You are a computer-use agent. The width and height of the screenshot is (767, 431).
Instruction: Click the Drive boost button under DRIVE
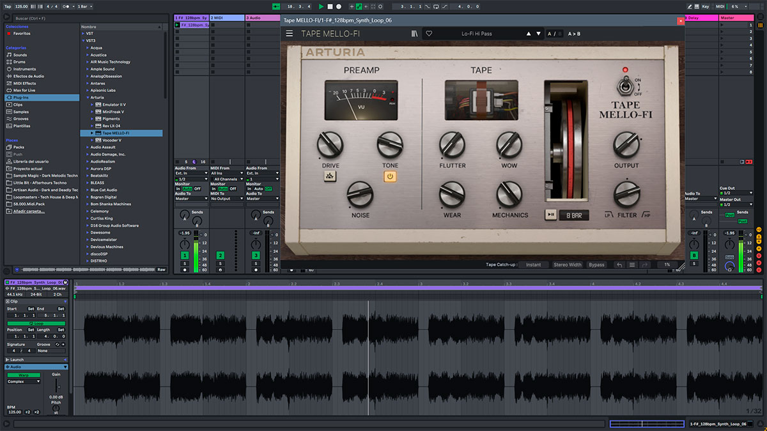tap(330, 177)
